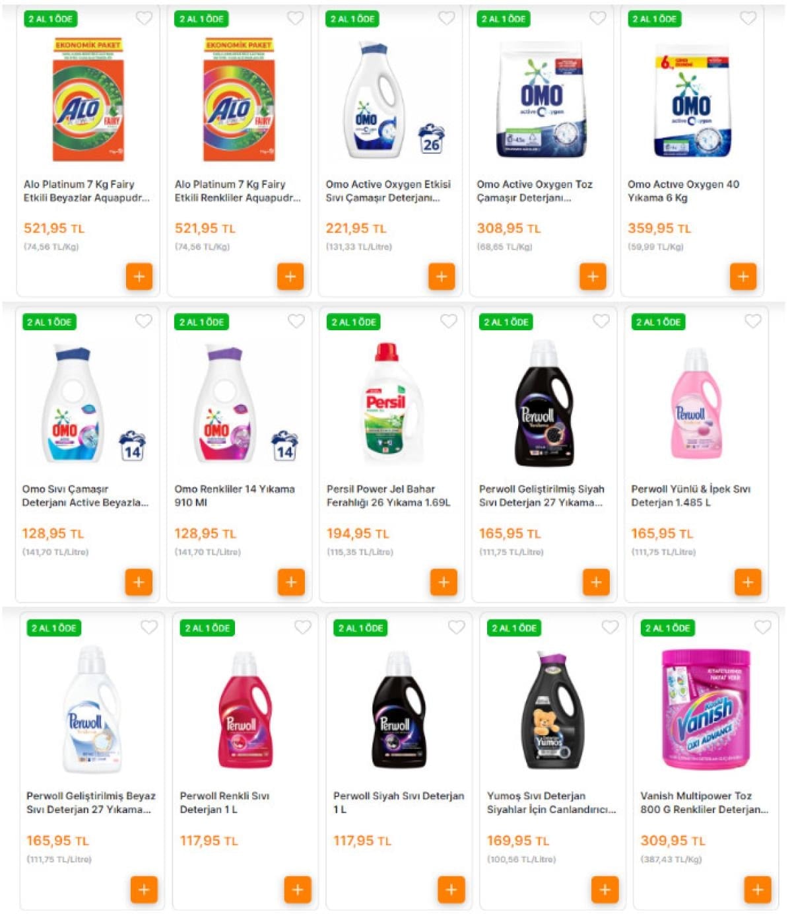The height and width of the screenshot is (914, 792).
Task: Add Alo Platinum Beyazlar to cart
Action: pyautogui.click(x=139, y=277)
